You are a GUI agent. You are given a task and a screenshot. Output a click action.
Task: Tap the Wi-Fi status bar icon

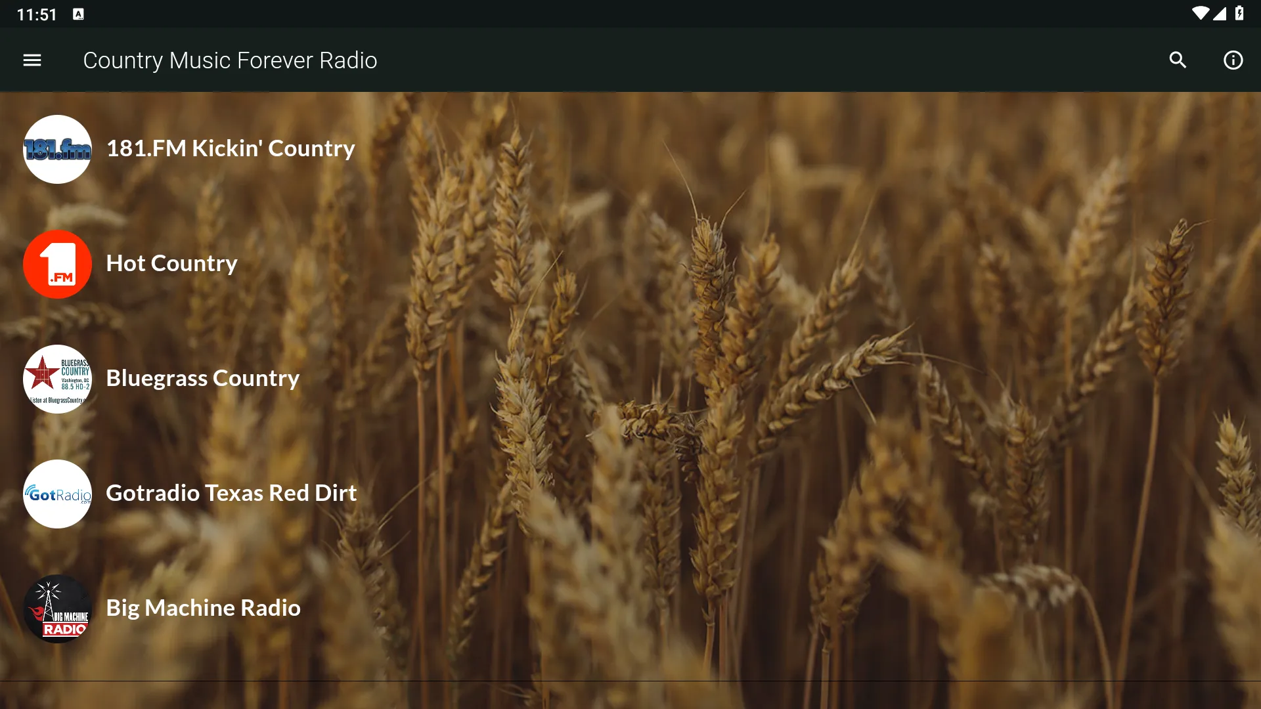tap(1200, 14)
